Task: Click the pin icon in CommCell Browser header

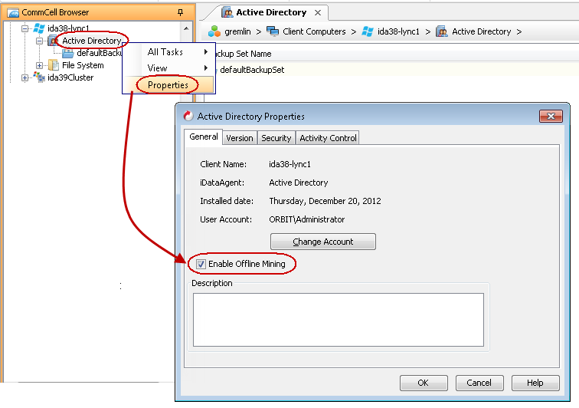Action: tap(180, 12)
